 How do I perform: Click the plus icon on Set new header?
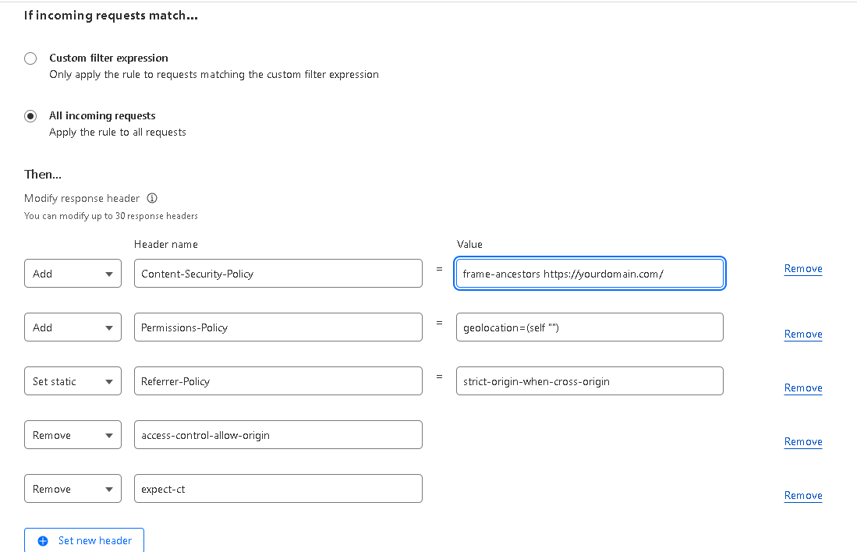[x=43, y=540]
